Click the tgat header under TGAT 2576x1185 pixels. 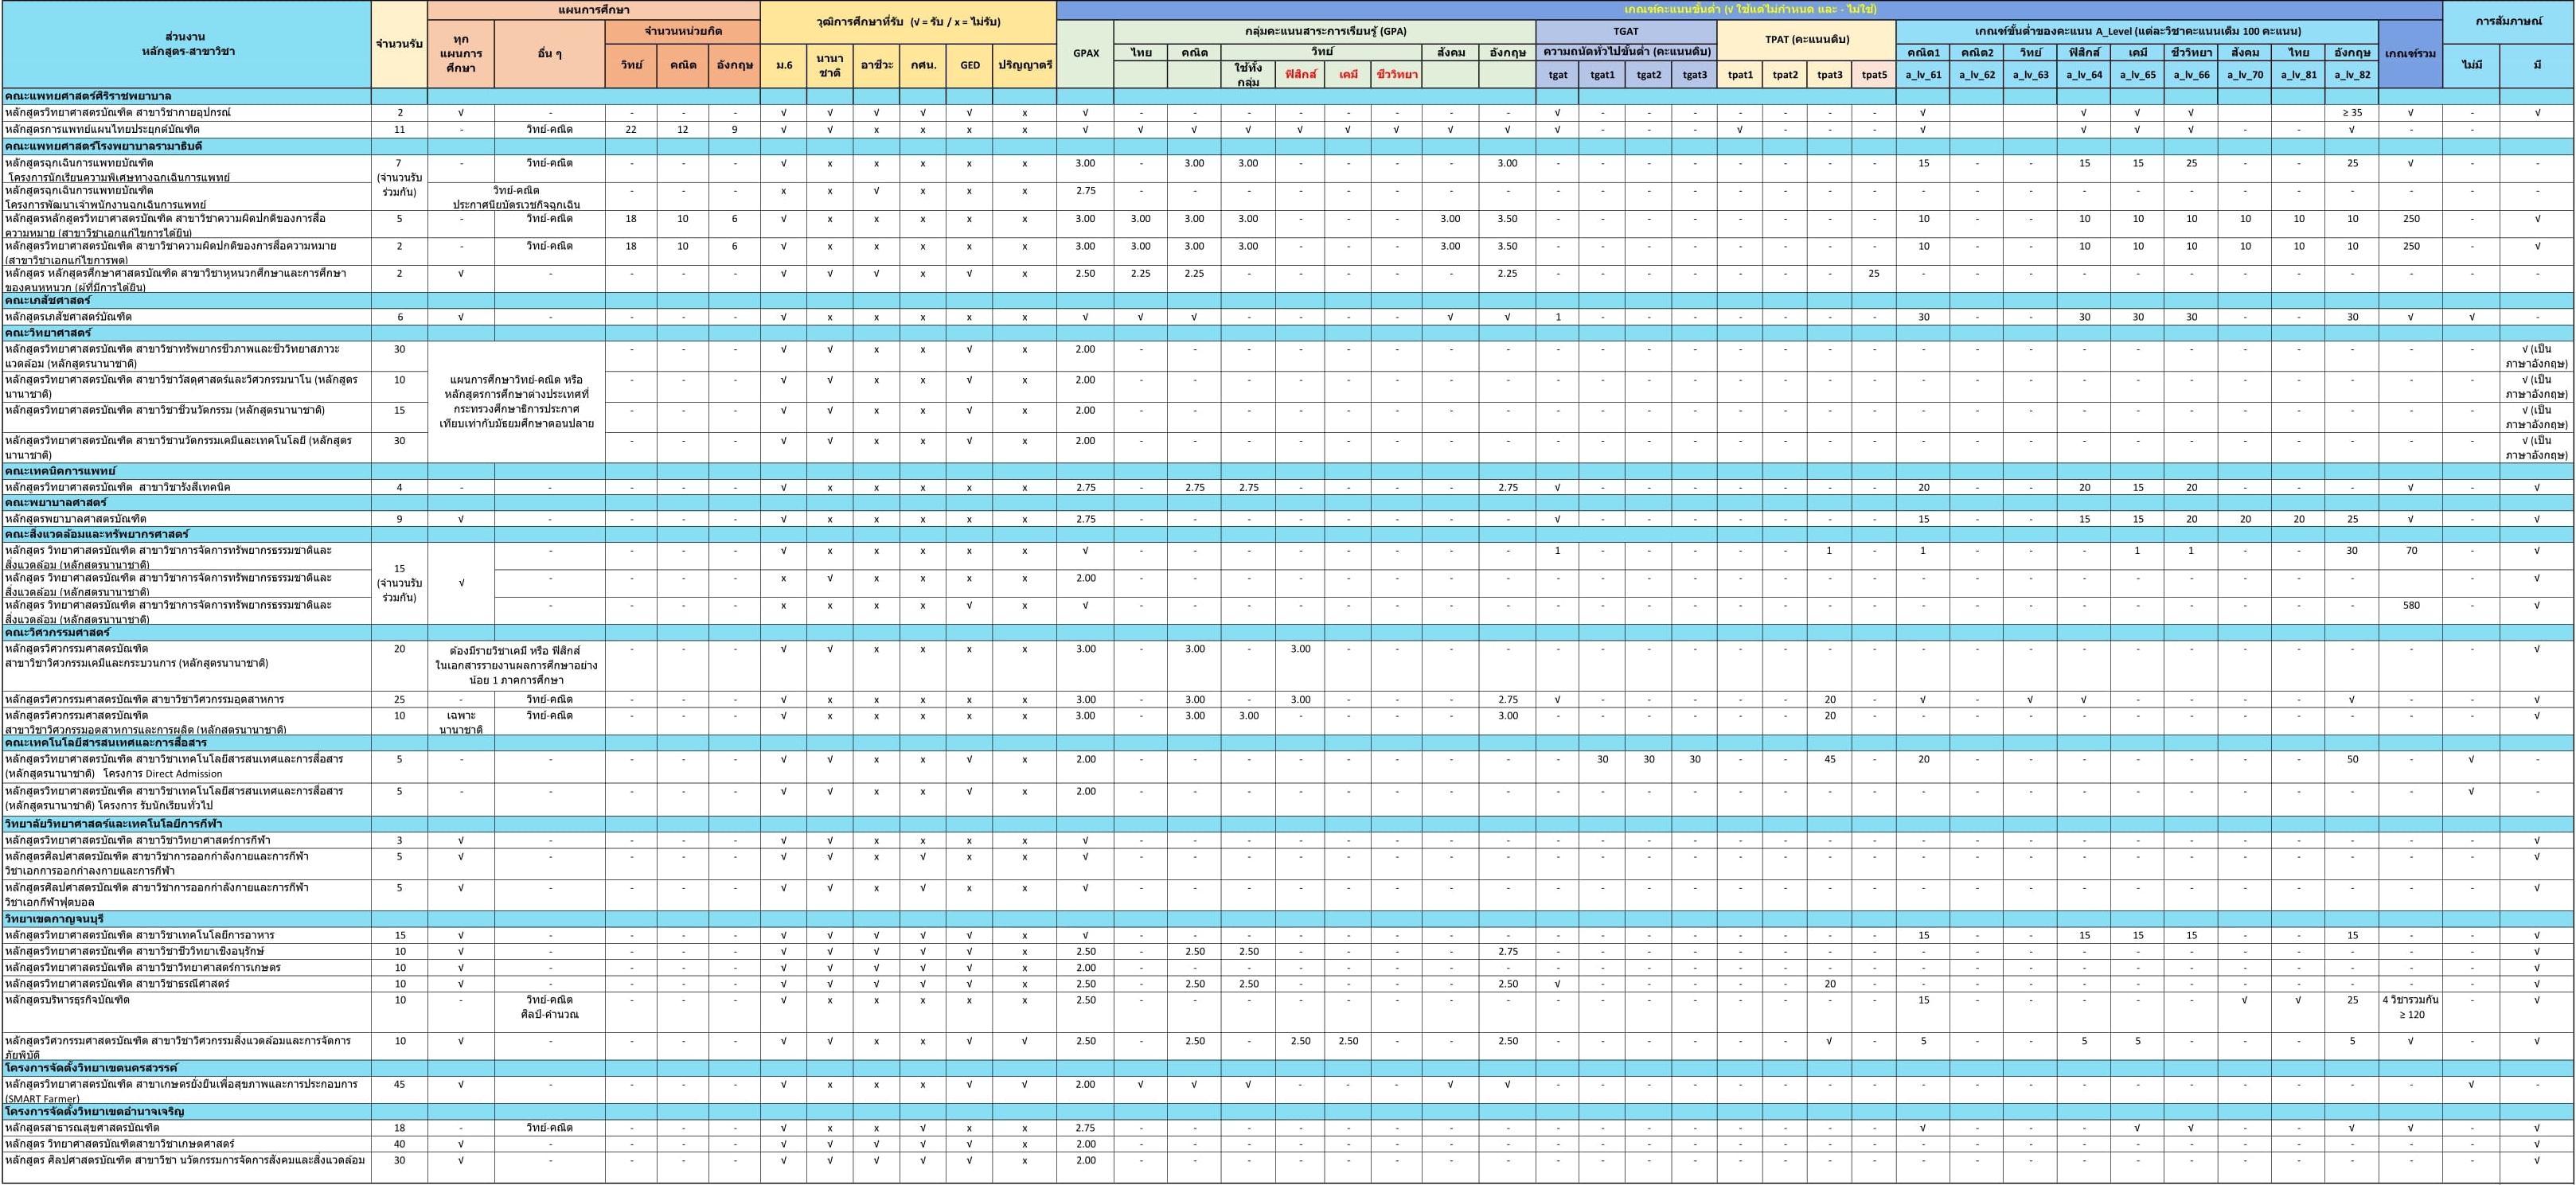point(1557,75)
